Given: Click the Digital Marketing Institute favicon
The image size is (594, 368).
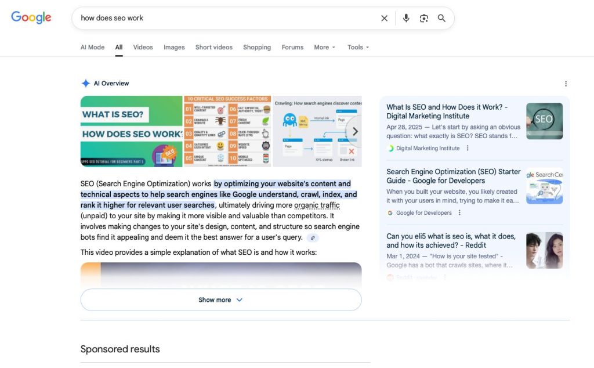Looking at the screenshot, I should (x=390, y=149).
